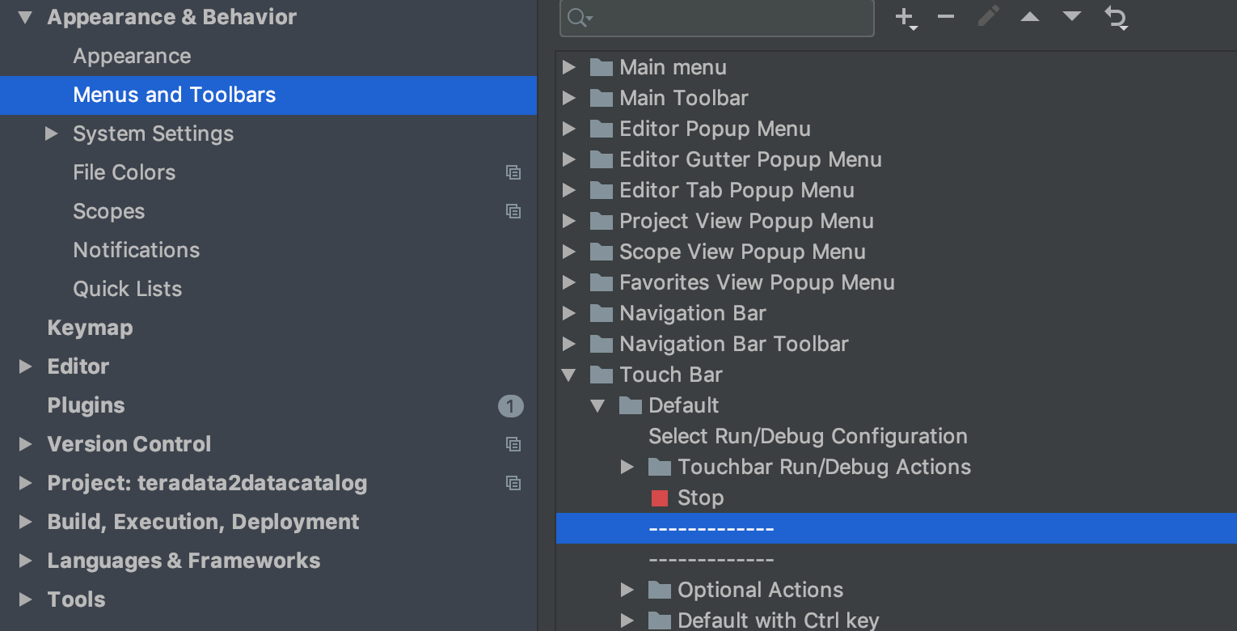This screenshot has height=631, width=1237.
Task: Expand the Main menu folder
Action: 569,67
